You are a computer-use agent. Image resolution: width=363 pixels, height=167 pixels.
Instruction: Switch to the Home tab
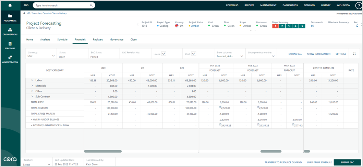(29, 39)
